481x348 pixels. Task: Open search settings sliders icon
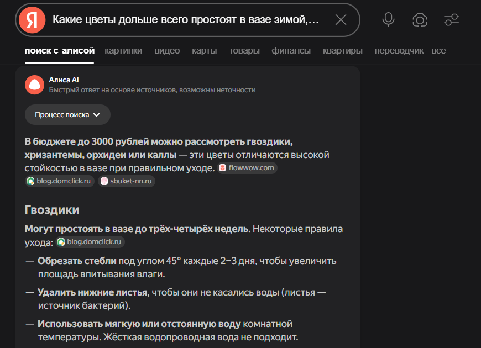(451, 20)
